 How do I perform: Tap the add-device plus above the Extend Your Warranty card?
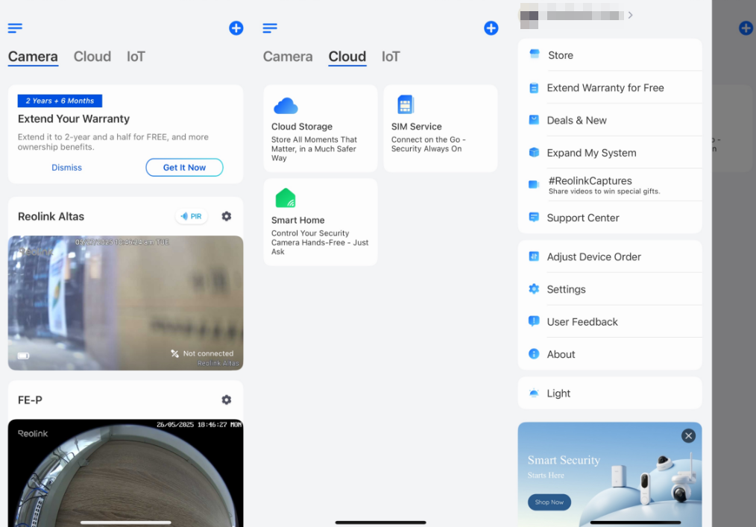236,28
